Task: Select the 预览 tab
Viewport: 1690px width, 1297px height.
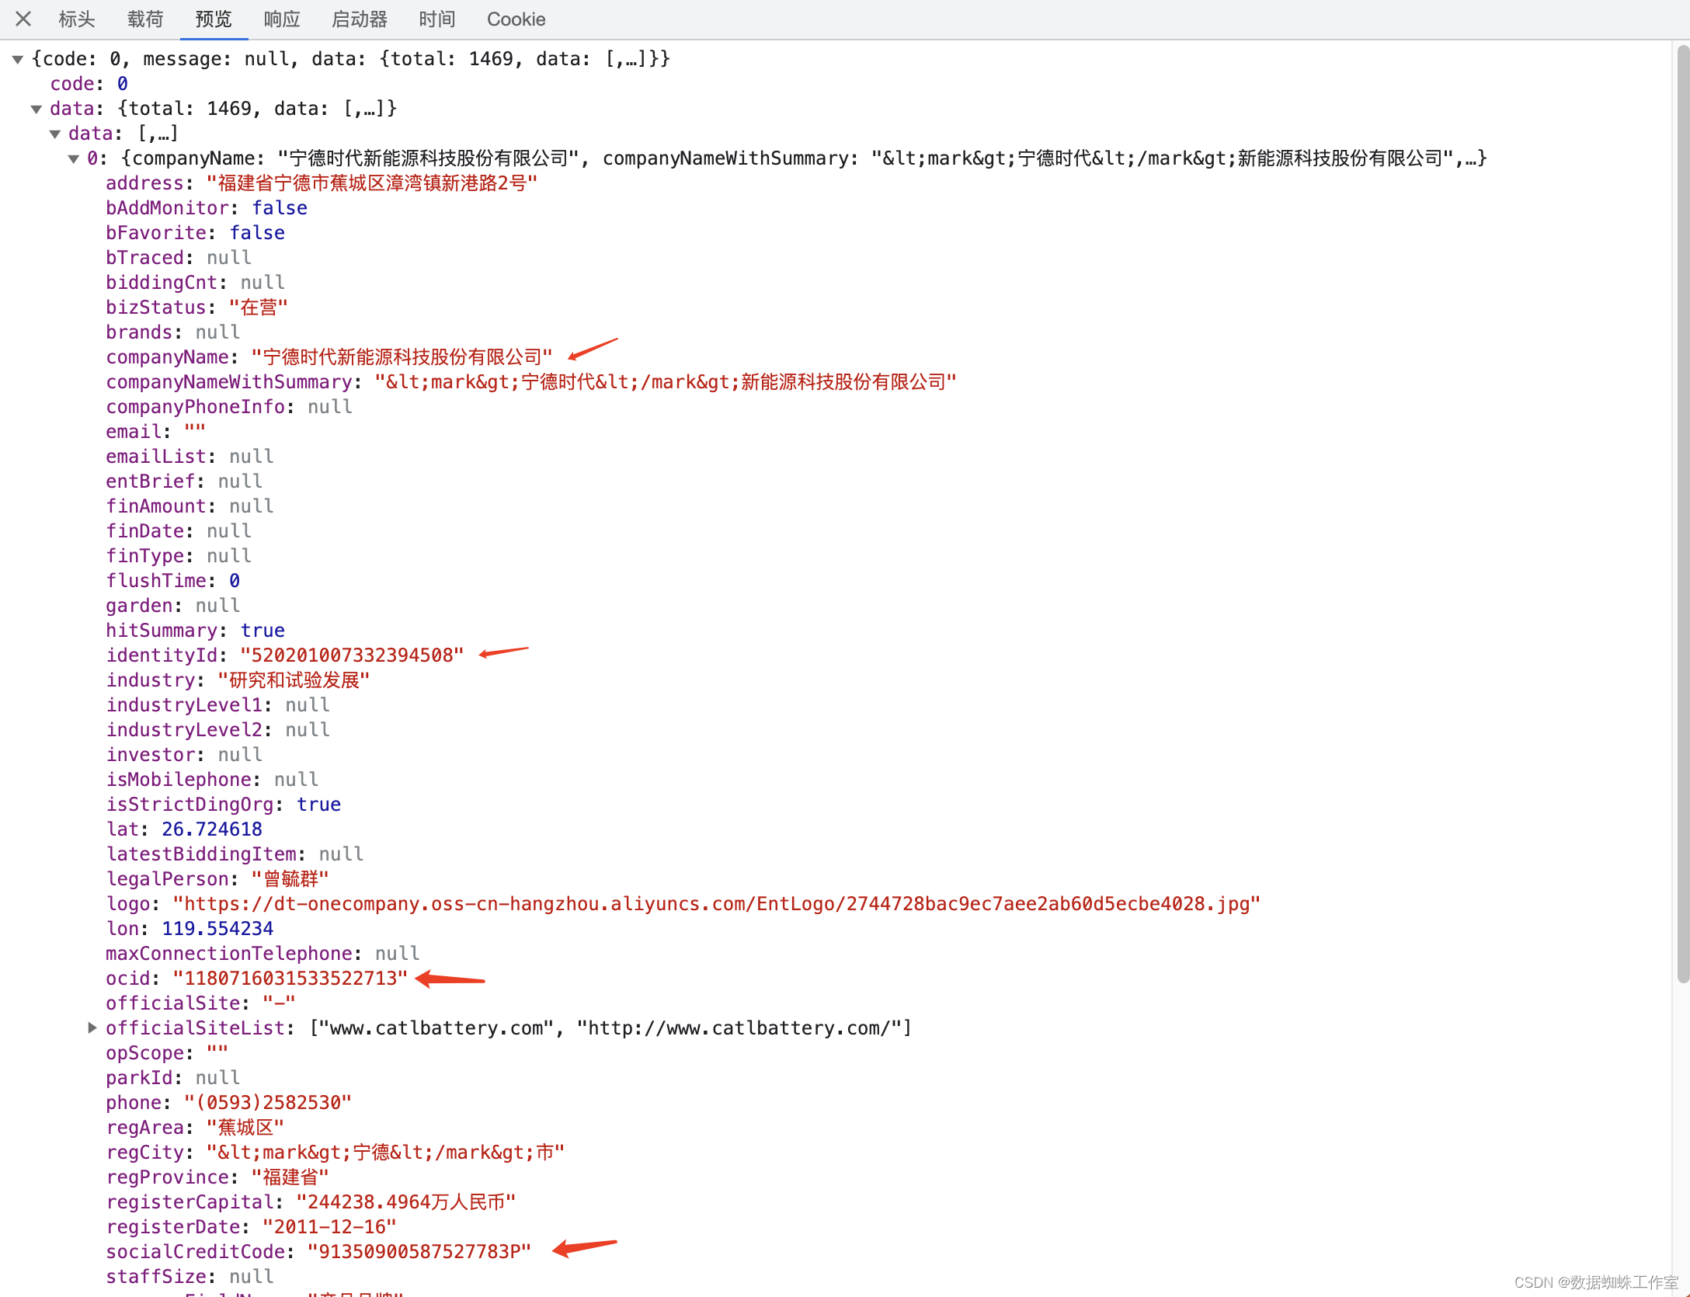Action: tap(214, 19)
